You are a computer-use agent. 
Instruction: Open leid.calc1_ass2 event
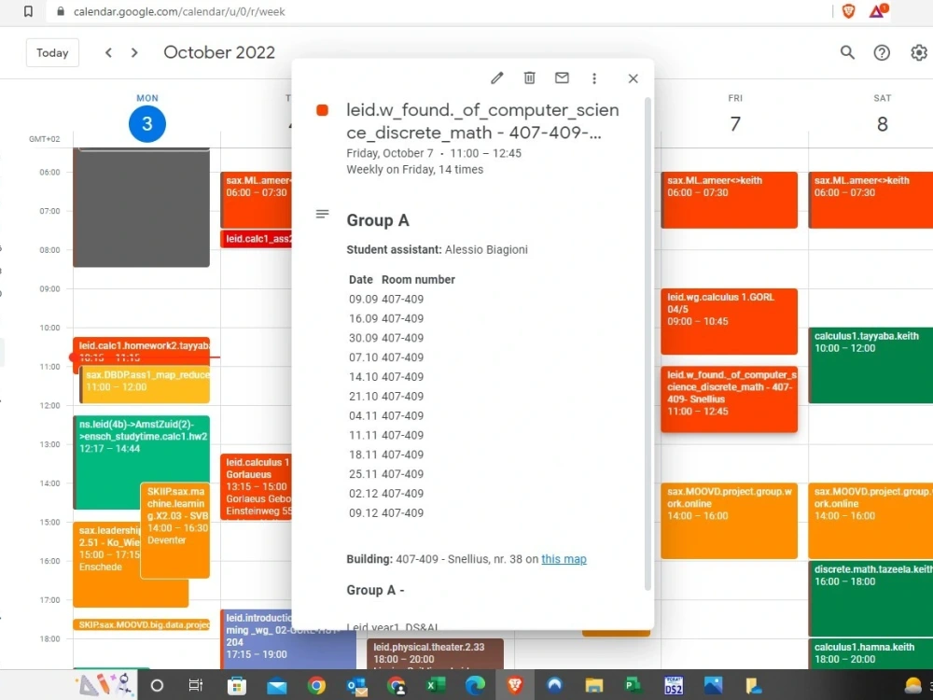[x=258, y=239]
